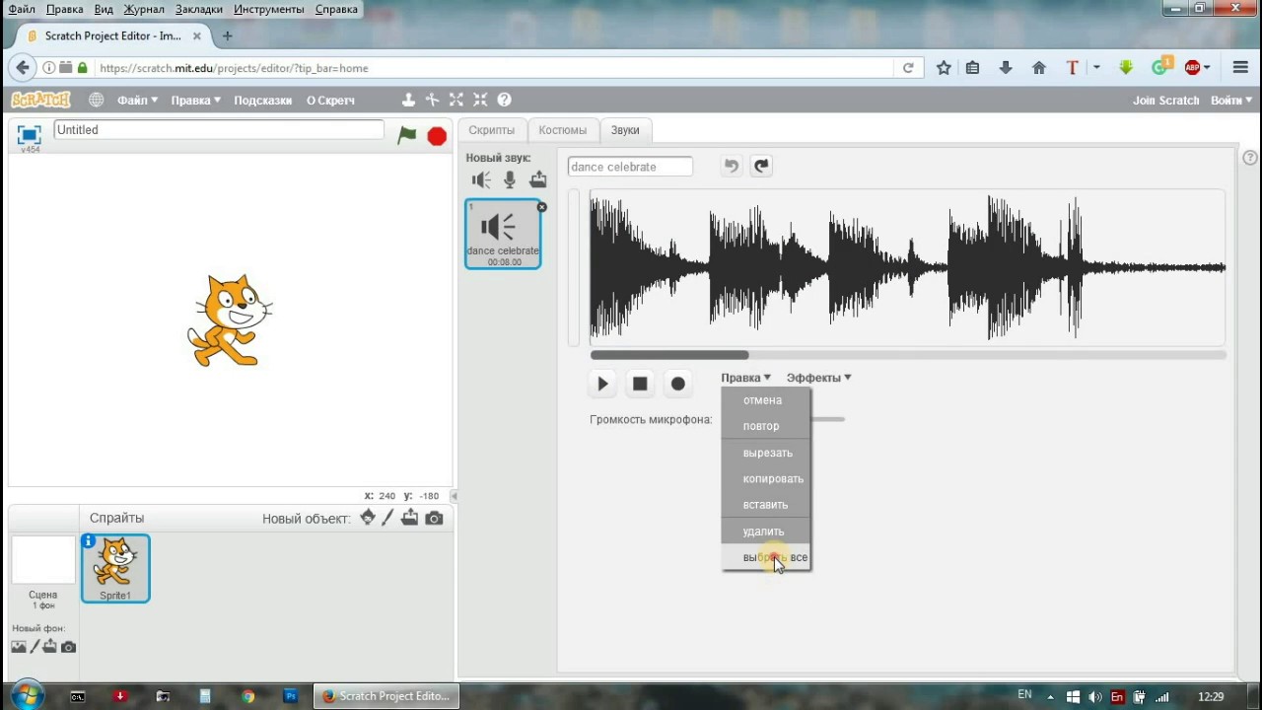Click the waveform horizontal scrollbar
Screen dimensions: 1262x710
coord(669,355)
